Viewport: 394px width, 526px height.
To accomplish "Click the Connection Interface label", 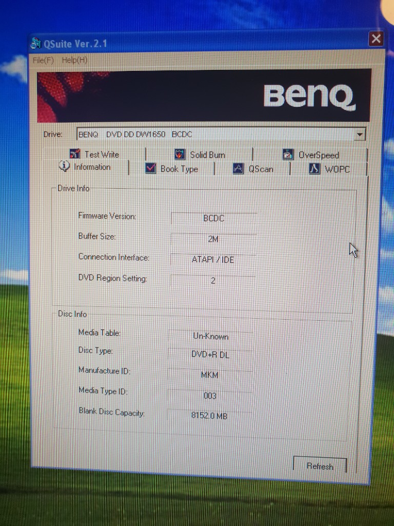I will click(x=113, y=257).
